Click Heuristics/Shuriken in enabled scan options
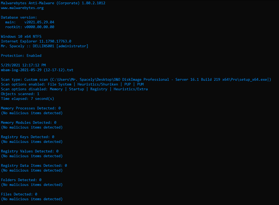The height and width of the screenshot is (205, 279). (x=98, y=84)
